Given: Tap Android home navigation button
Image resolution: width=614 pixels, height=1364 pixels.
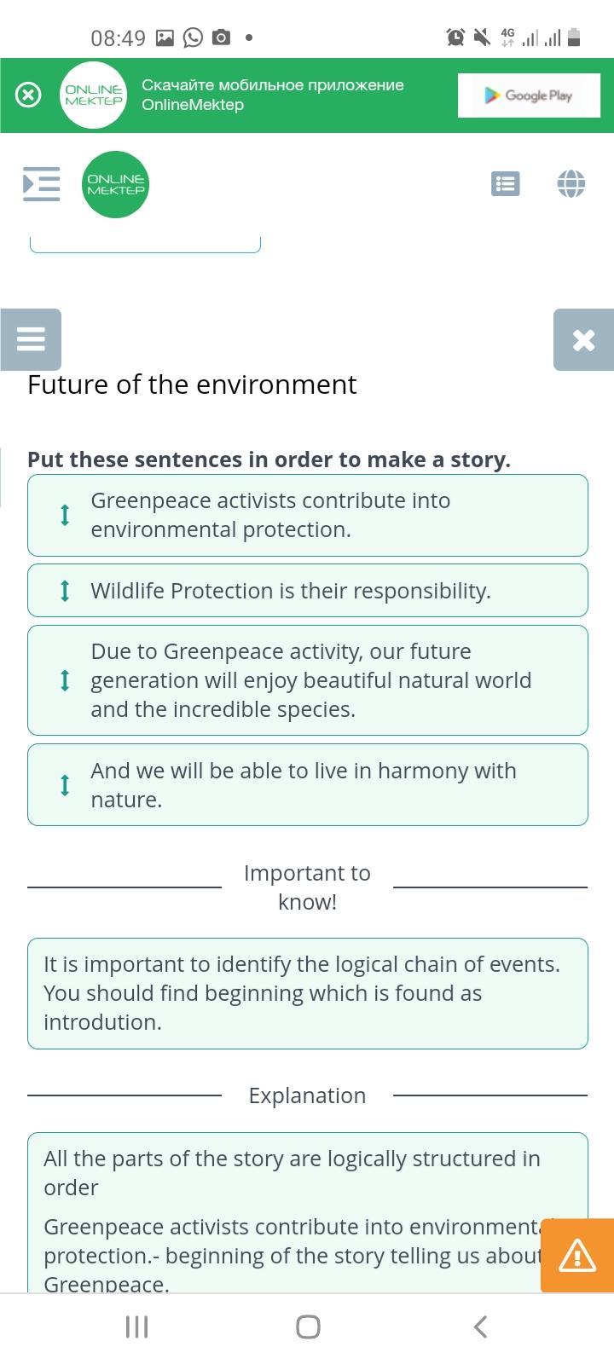Looking at the screenshot, I should click(308, 1326).
